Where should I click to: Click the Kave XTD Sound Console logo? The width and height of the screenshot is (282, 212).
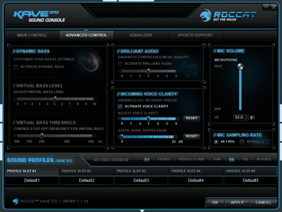(x=39, y=16)
